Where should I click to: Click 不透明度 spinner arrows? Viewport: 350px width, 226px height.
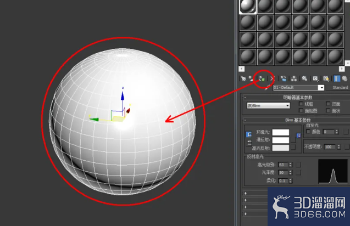point(339,147)
